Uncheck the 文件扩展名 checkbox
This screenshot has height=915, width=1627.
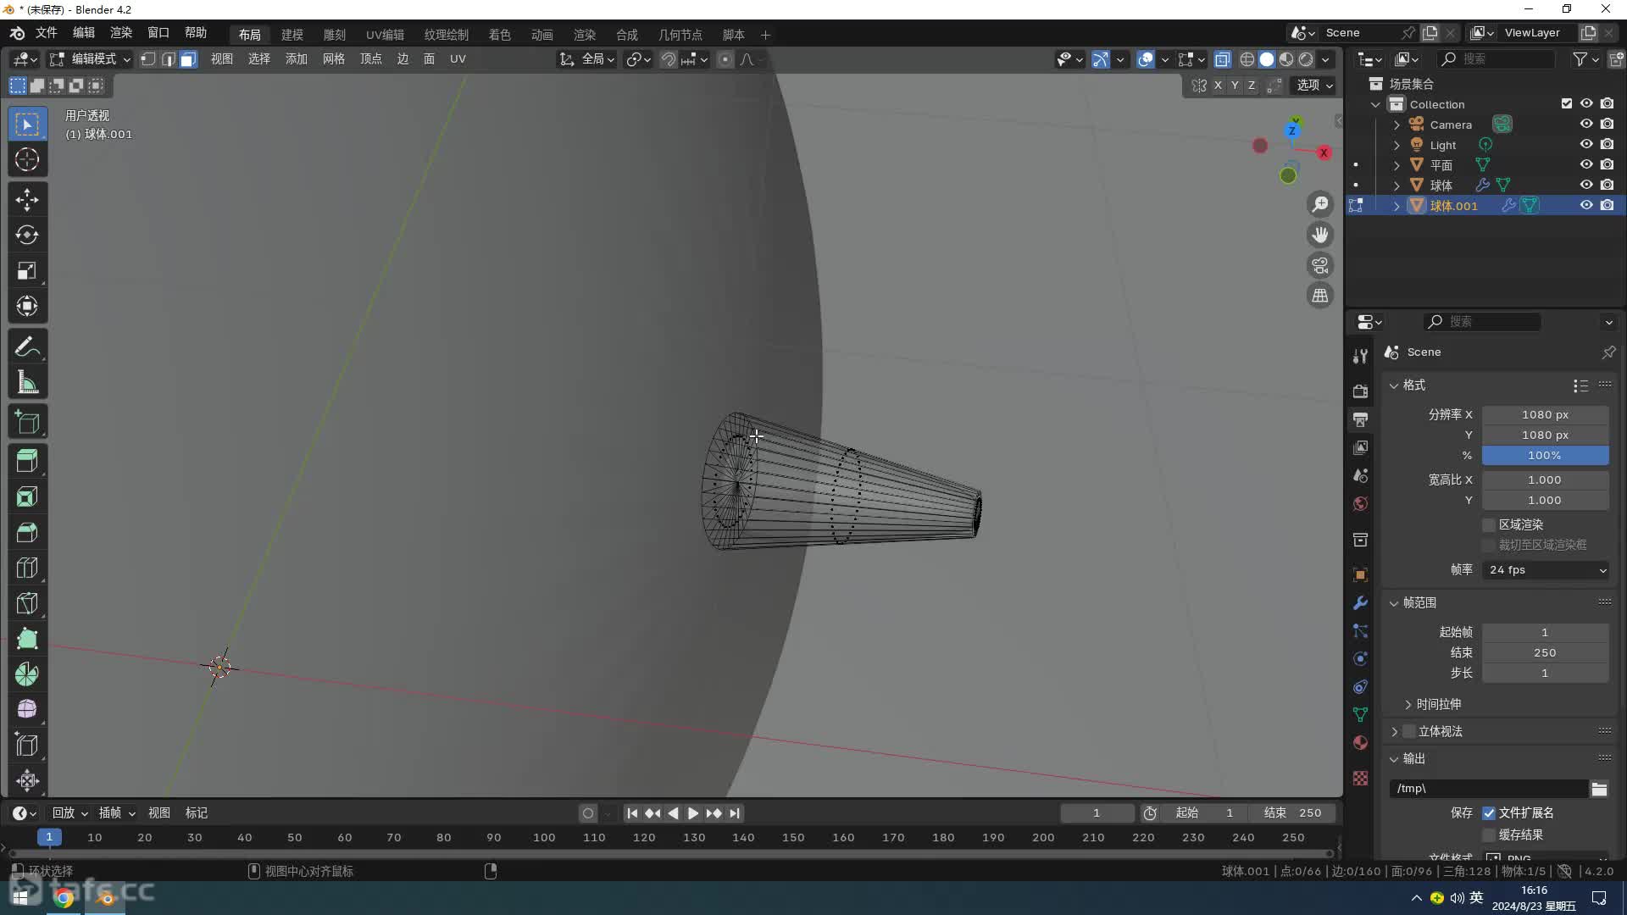coord(1489,813)
